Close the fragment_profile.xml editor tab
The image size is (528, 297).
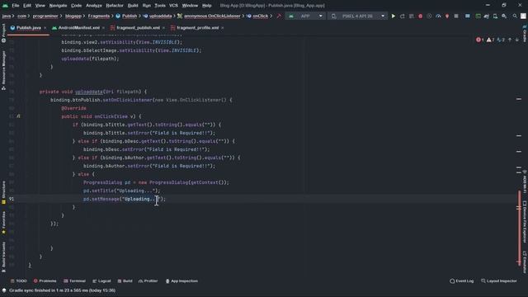223,27
